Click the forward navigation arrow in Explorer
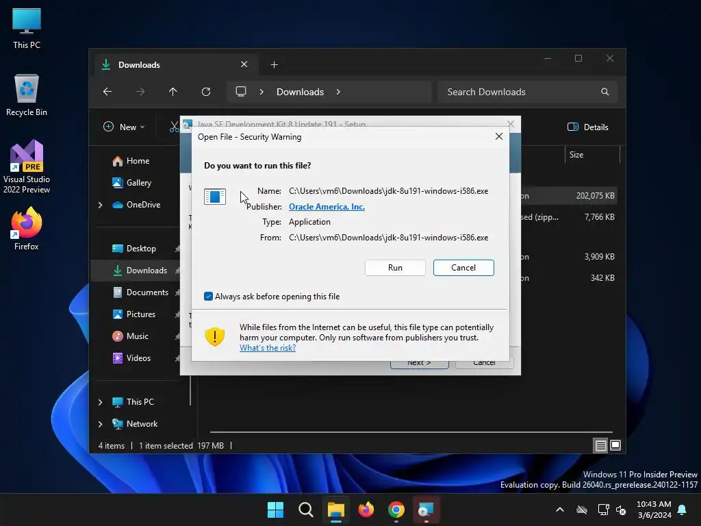This screenshot has height=526, width=701. pos(140,92)
